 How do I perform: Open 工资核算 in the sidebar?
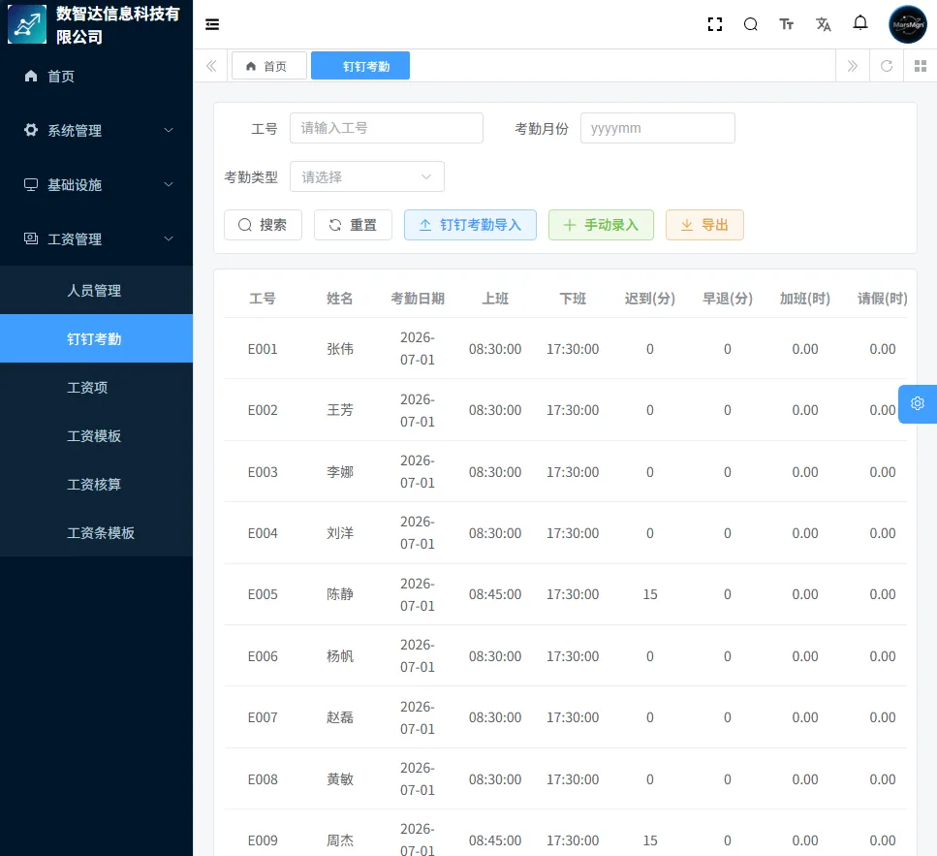[96, 484]
